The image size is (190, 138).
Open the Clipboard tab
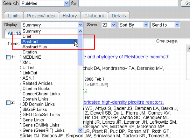[94, 15]
